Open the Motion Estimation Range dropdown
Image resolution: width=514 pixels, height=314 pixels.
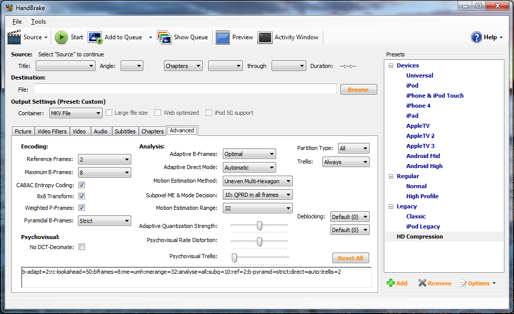tap(258, 208)
